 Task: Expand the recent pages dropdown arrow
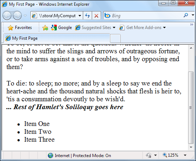[x=25, y=16]
